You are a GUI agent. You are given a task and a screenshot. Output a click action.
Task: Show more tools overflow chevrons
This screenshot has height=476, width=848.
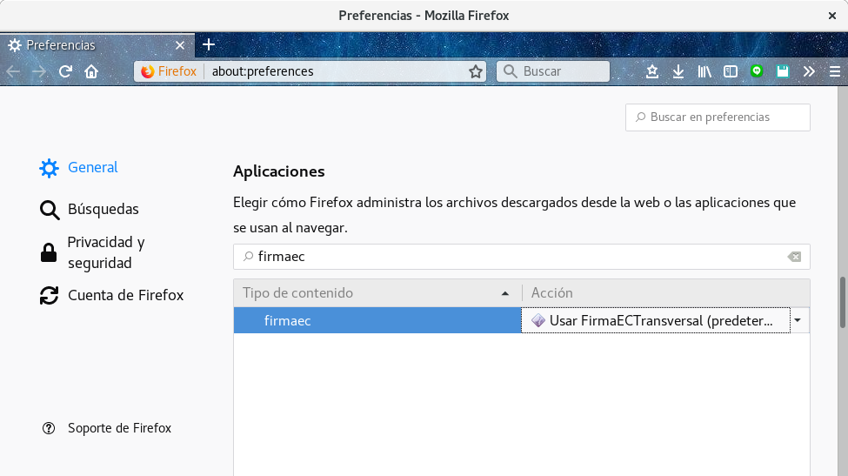pos(809,71)
